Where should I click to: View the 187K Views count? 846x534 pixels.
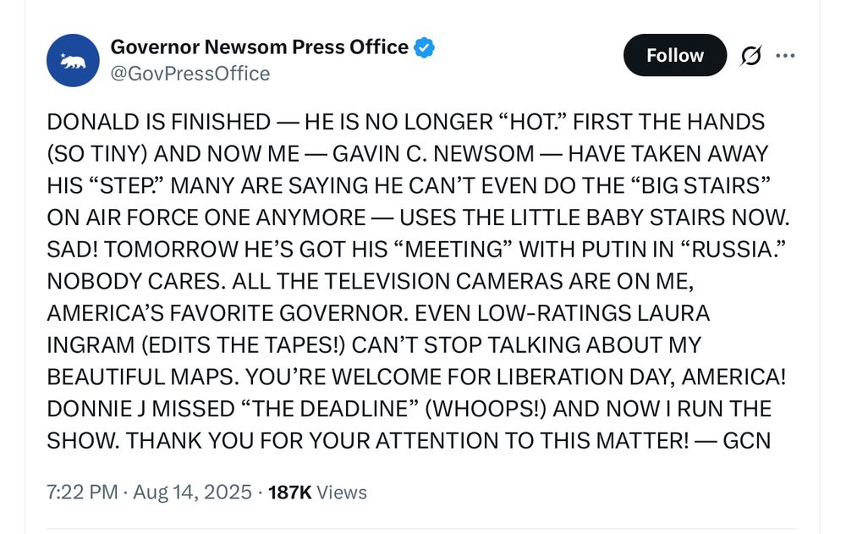(x=317, y=492)
